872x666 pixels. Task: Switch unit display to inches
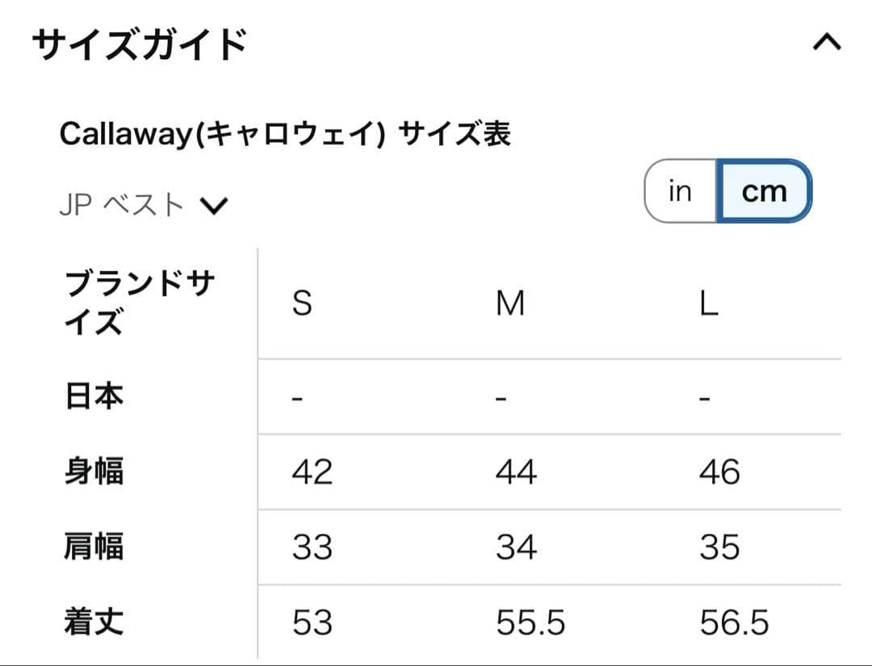[681, 191]
